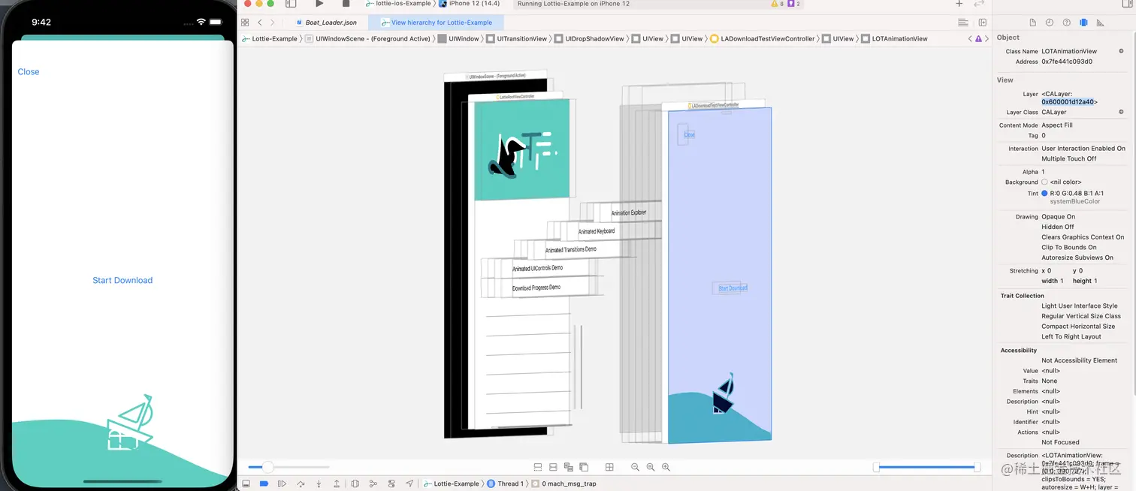Toggle show clipped content
Viewport: 1136px width, 491px height.
pyautogui.click(x=538, y=467)
